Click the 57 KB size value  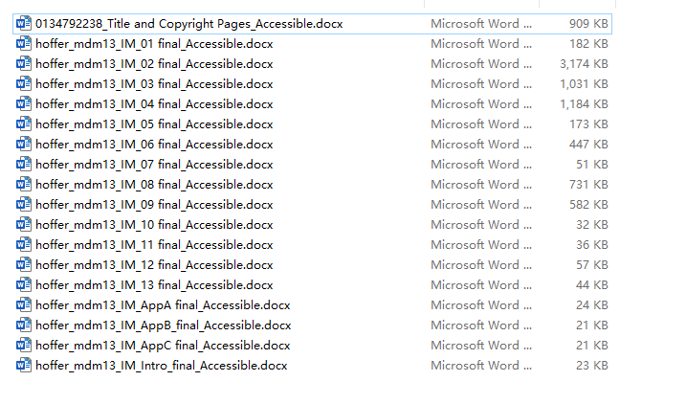point(592,265)
